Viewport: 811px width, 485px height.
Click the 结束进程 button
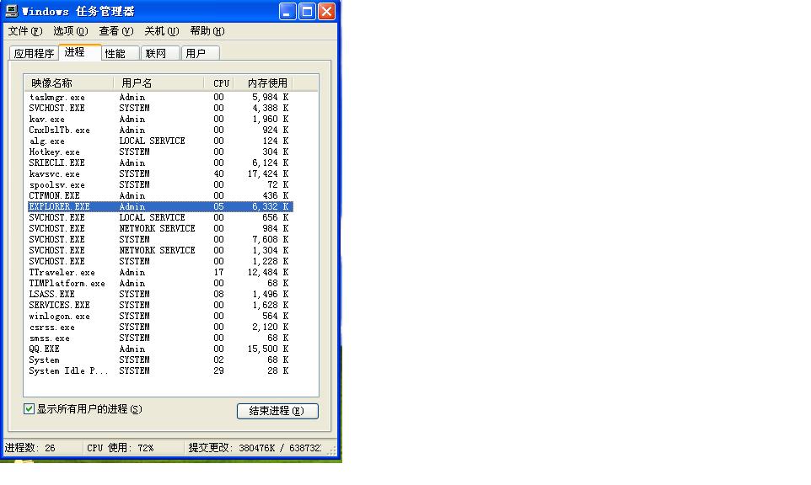click(x=277, y=411)
